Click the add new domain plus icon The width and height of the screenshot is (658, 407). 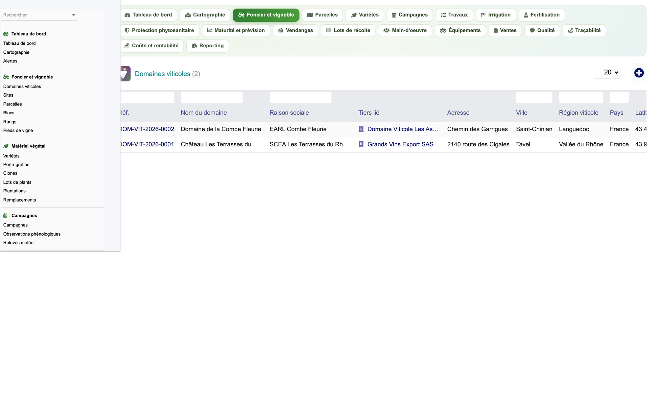[639, 73]
